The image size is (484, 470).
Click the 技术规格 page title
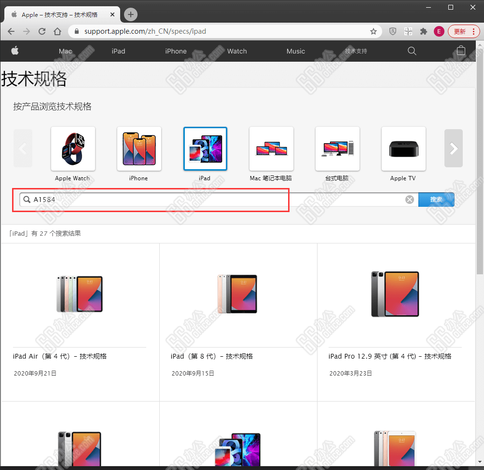(x=34, y=79)
